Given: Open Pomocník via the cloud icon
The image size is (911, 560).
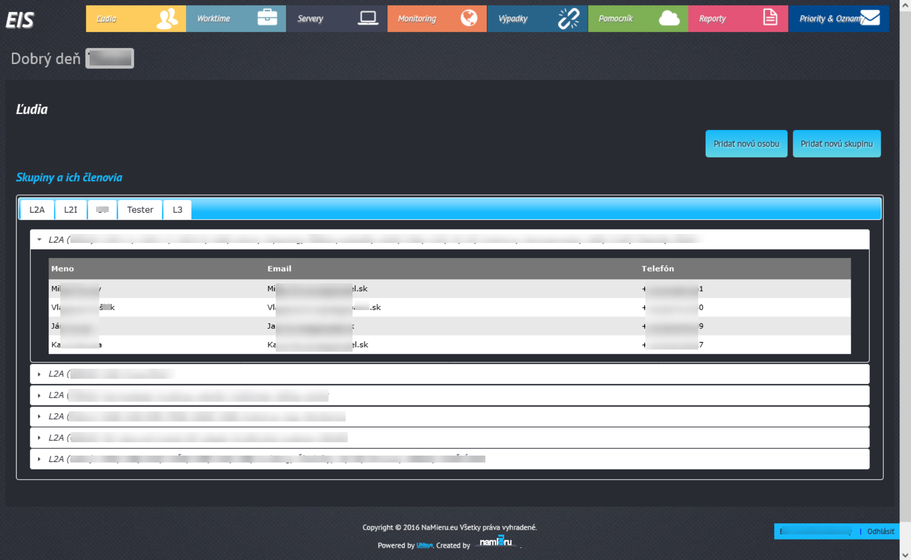Looking at the screenshot, I should (x=668, y=18).
